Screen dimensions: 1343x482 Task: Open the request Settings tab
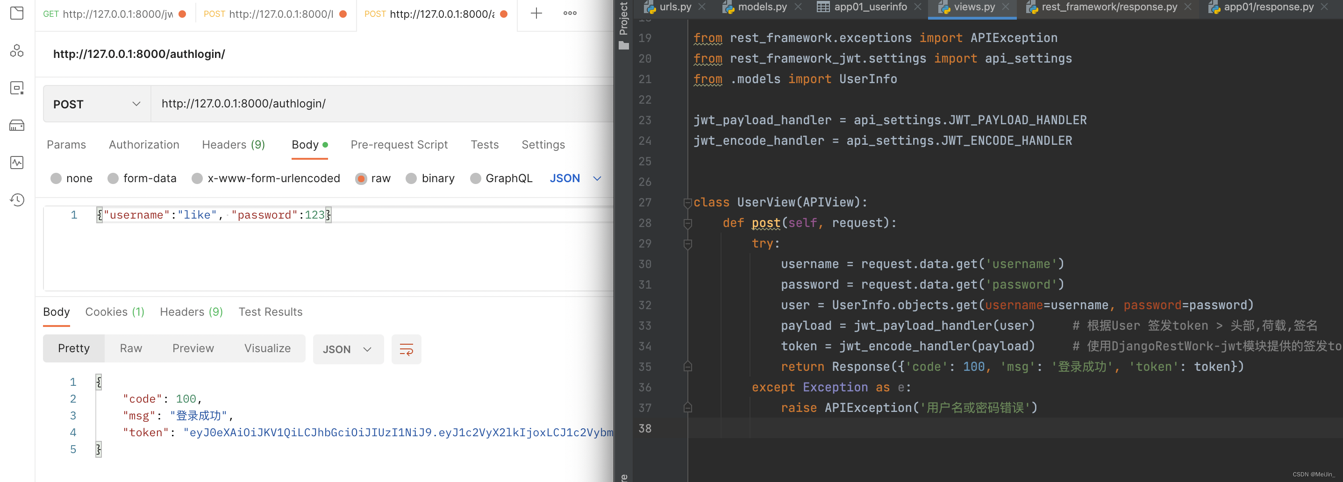543,145
